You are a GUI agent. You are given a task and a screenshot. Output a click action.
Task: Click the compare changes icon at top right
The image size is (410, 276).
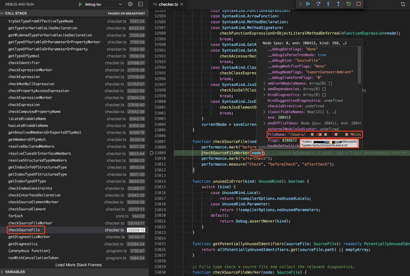pyautogui.click(x=403, y=4)
